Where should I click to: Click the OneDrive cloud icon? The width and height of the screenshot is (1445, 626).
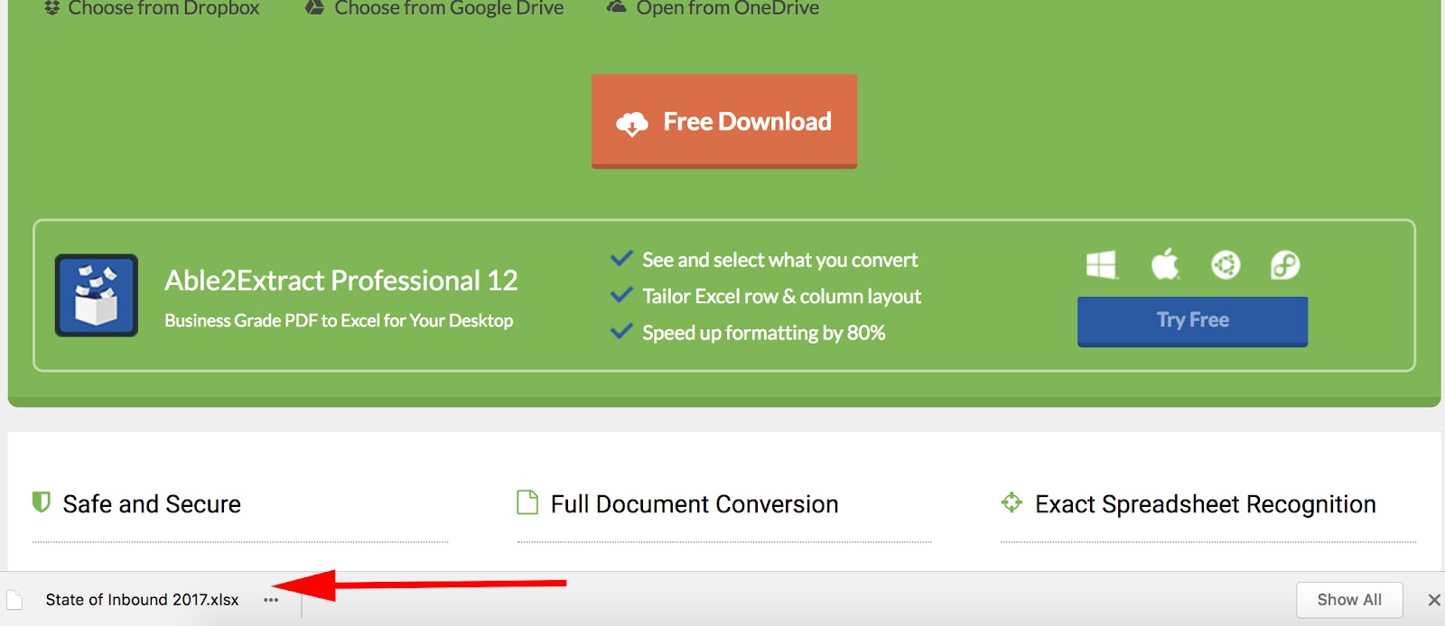[616, 6]
